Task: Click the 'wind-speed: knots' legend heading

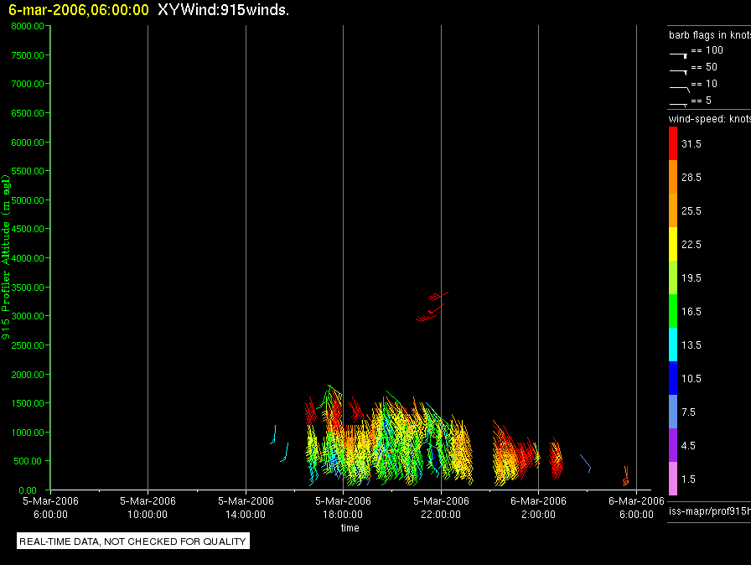Action: [710, 119]
